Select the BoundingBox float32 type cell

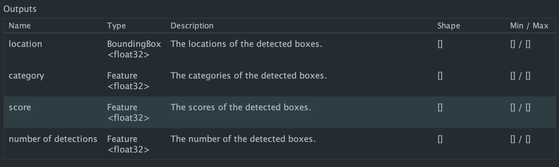click(134, 49)
